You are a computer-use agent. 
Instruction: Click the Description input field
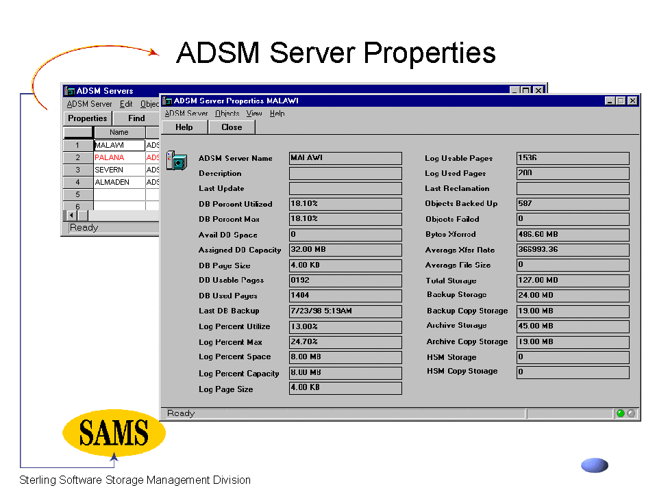point(345,174)
